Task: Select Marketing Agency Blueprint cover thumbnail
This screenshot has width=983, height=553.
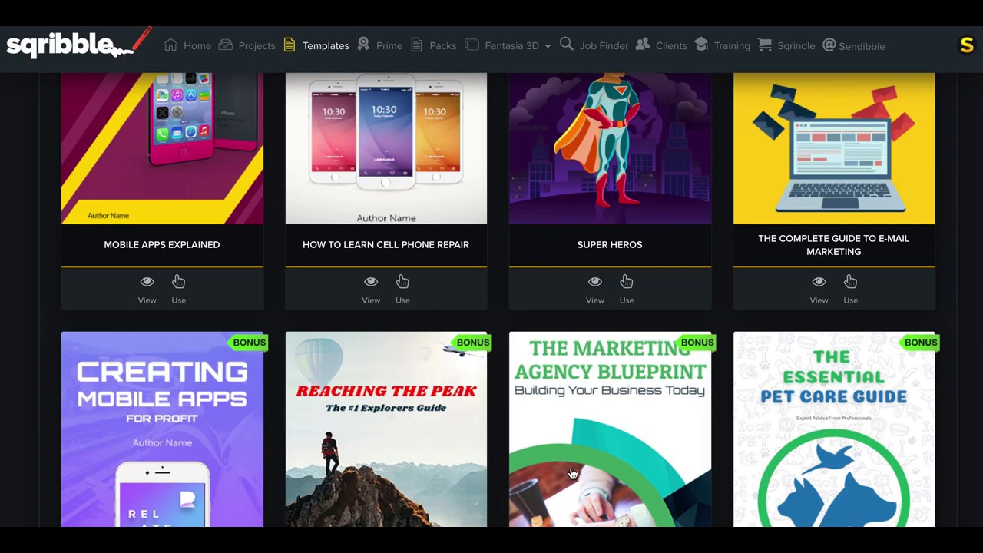Action: pos(610,429)
